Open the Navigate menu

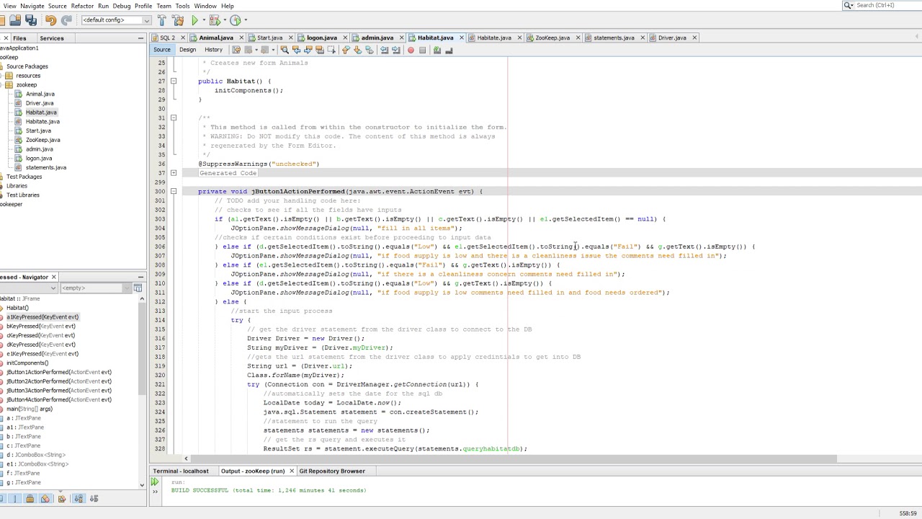point(32,6)
